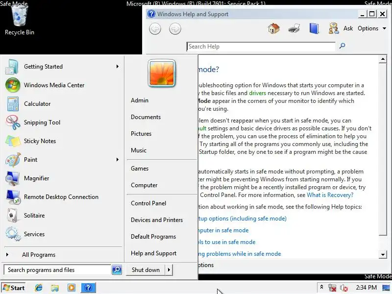This screenshot has height=294, width=392.
Task: Open Music from the Start menu
Action: [139, 150]
